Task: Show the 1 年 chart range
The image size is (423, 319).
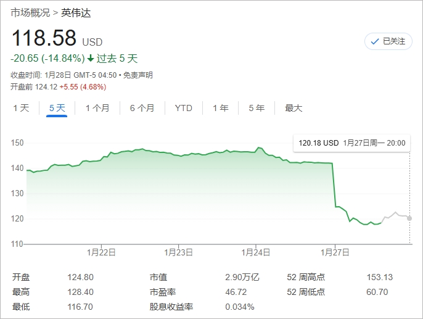Action: (220, 108)
